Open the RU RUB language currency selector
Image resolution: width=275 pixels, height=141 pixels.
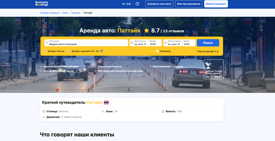pyautogui.click(x=126, y=4)
